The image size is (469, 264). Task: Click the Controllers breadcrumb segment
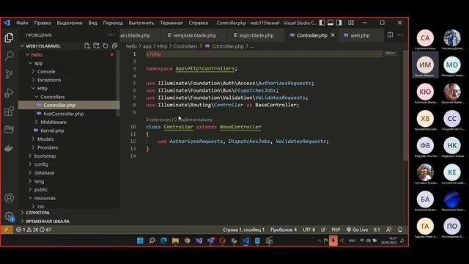click(x=185, y=46)
